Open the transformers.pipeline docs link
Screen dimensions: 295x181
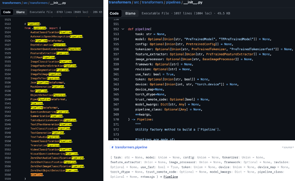131,147
